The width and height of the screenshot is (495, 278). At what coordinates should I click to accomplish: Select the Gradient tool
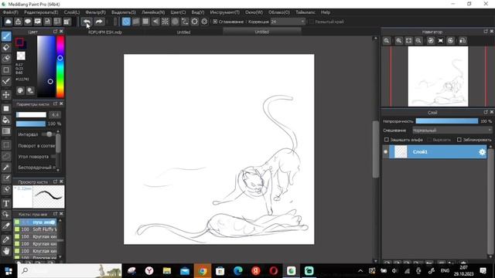(6, 131)
